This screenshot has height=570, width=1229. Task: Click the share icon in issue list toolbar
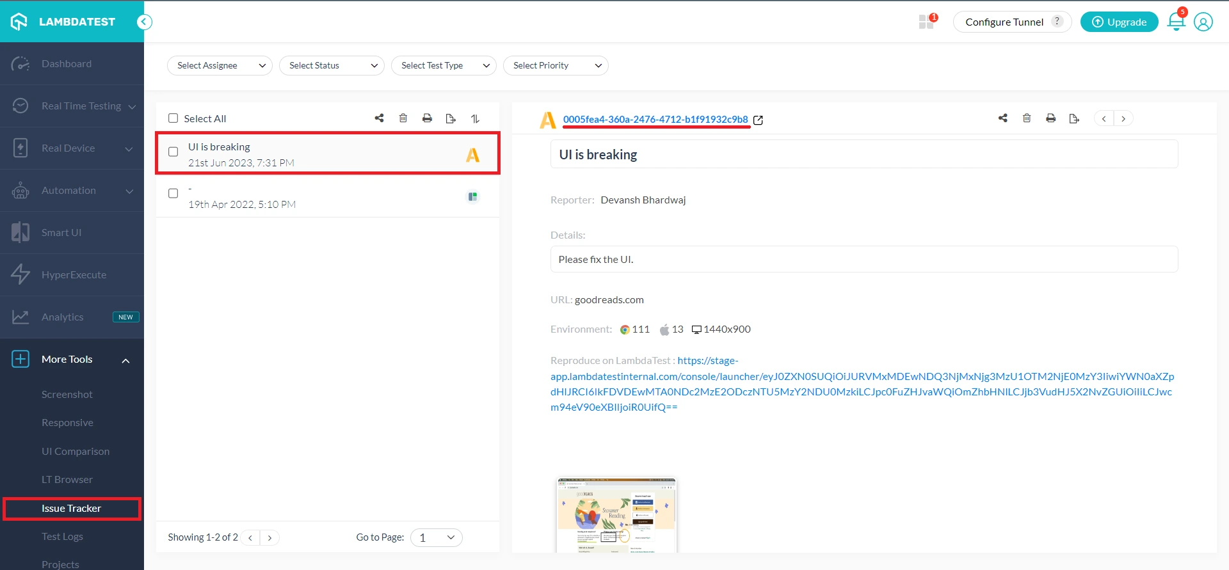(x=379, y=118)
